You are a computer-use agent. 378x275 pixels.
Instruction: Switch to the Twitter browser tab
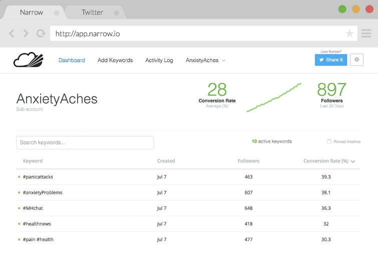tap(92, 13)
